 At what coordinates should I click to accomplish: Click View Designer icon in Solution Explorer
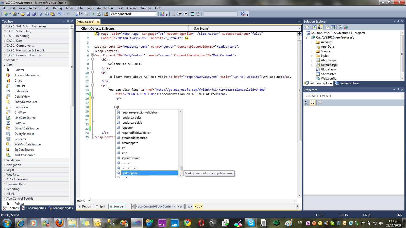click(333, 27)
